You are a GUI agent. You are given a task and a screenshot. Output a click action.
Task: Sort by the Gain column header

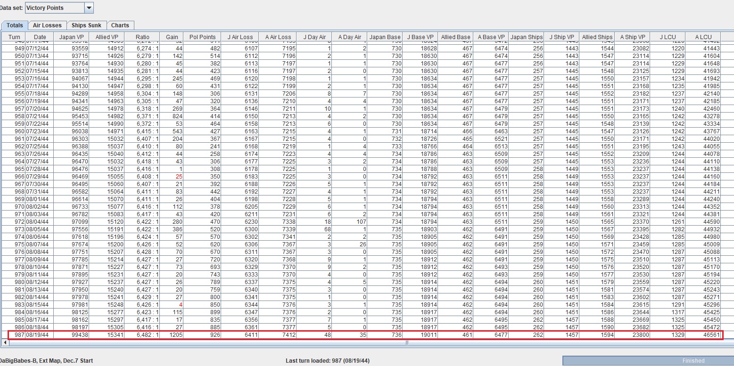point(172,37)
